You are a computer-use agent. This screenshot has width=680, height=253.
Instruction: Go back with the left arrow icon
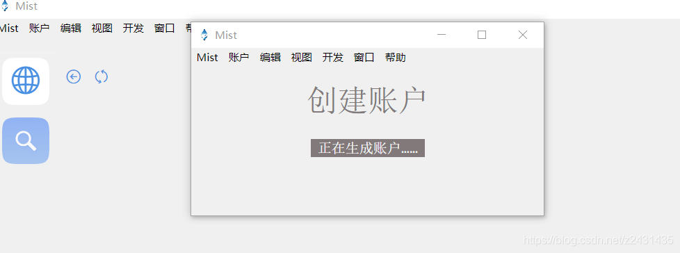point(74,77)
